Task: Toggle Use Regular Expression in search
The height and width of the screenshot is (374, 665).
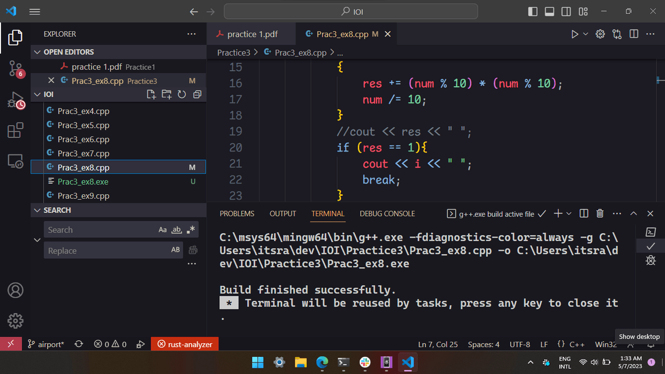Action: 191,230
